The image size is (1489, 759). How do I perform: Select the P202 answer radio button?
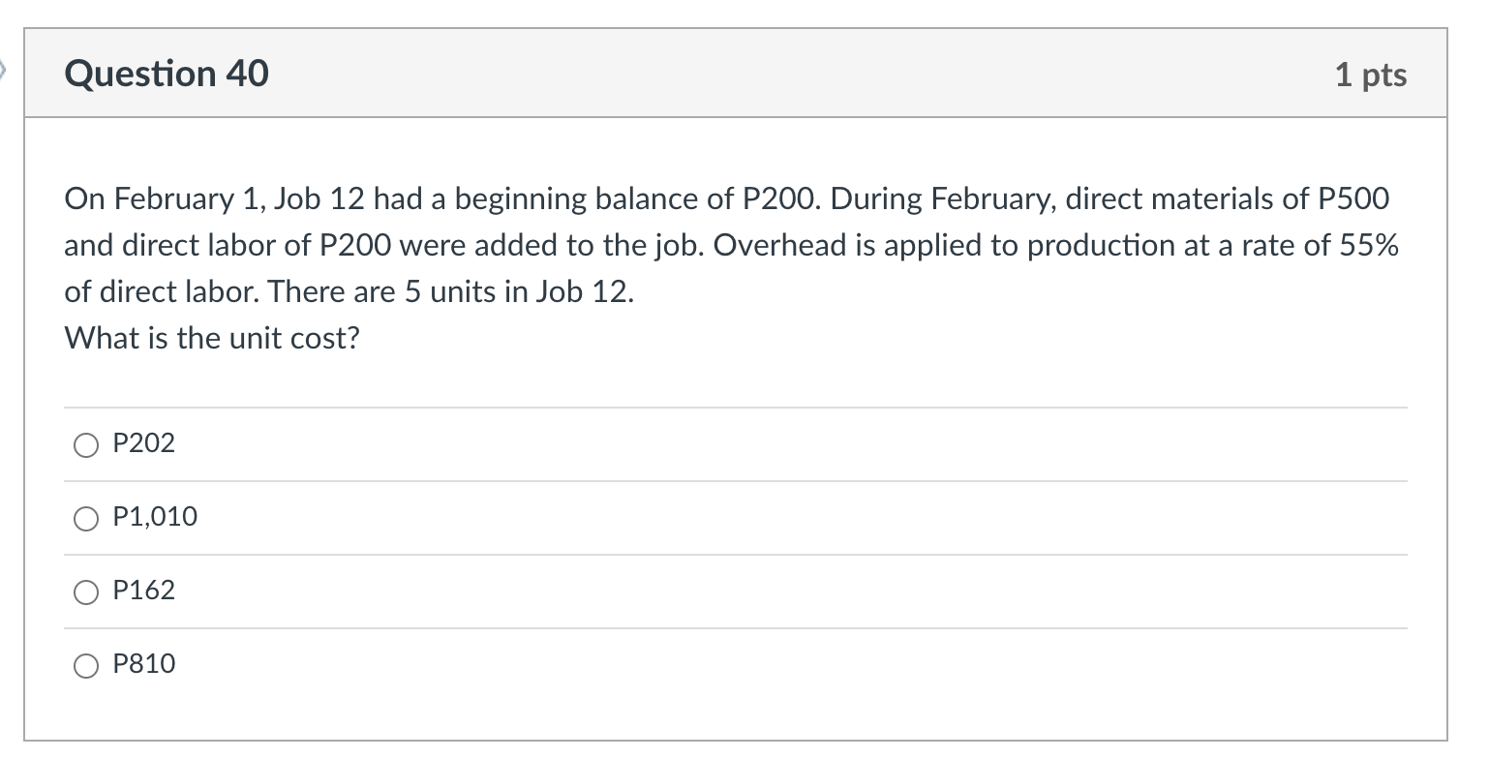pyautogui.click(x=86, y=446)
